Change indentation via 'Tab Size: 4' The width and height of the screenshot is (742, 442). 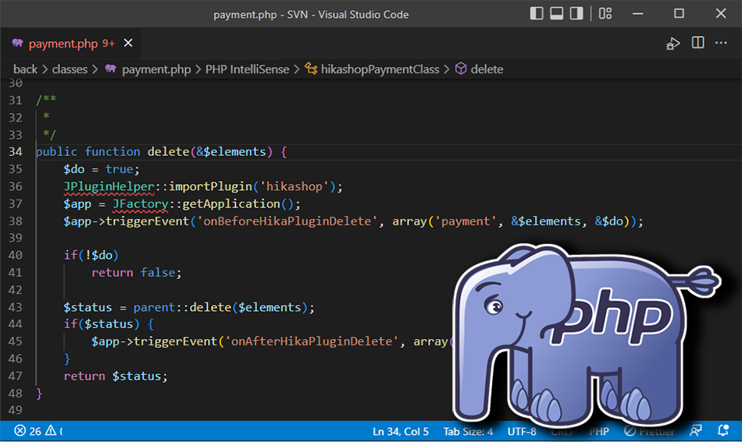[x=468, y=432]
